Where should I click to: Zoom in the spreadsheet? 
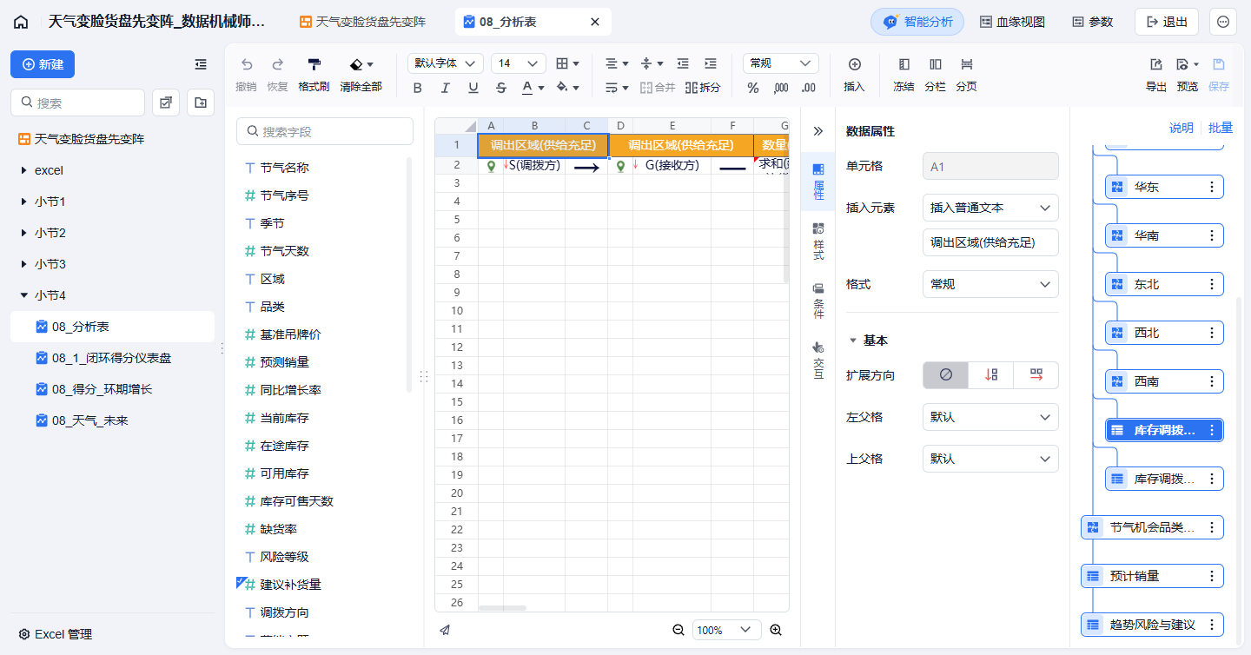click(776, 630)
